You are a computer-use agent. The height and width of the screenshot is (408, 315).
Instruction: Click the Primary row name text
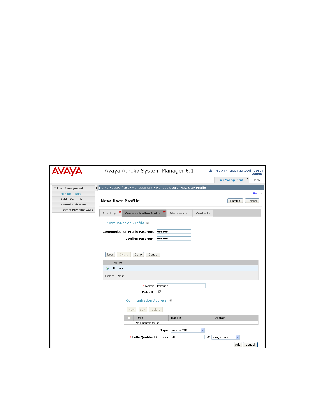[x=118, y=268]
